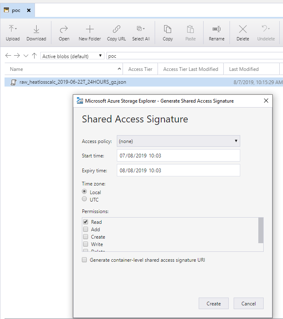Click the poc container tab icon
Viewport: 283px width, 319px height.
(7, 10)
